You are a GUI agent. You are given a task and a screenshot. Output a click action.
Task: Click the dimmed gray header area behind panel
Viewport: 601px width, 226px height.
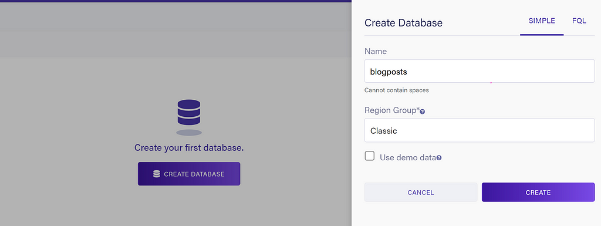175,30
